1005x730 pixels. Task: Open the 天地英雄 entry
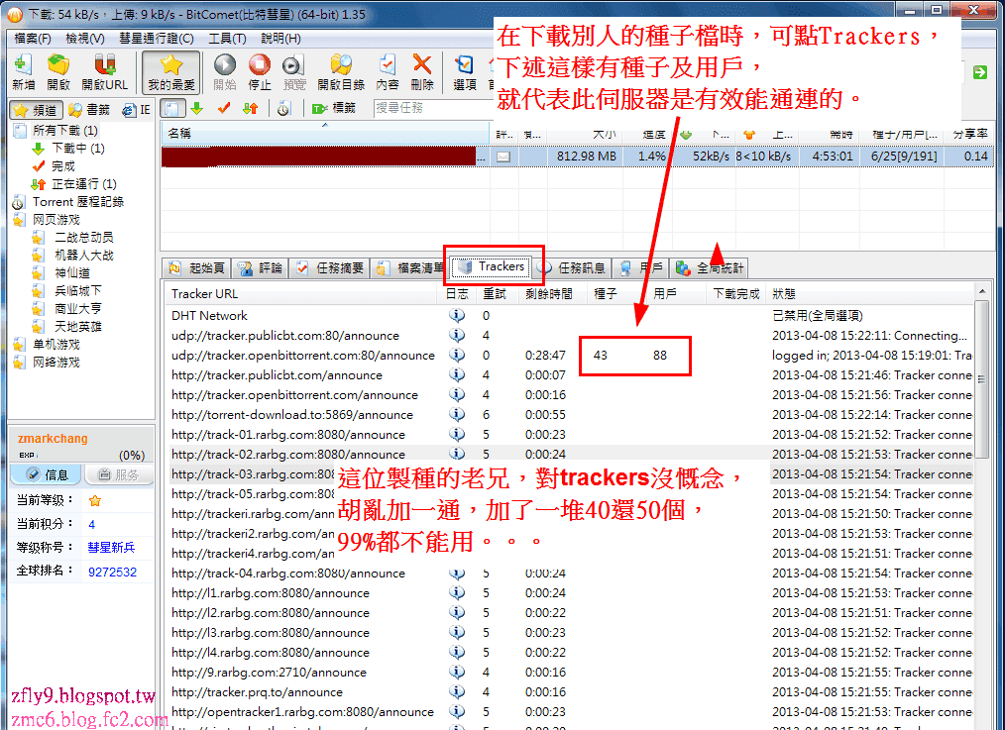tap(77, 327)
